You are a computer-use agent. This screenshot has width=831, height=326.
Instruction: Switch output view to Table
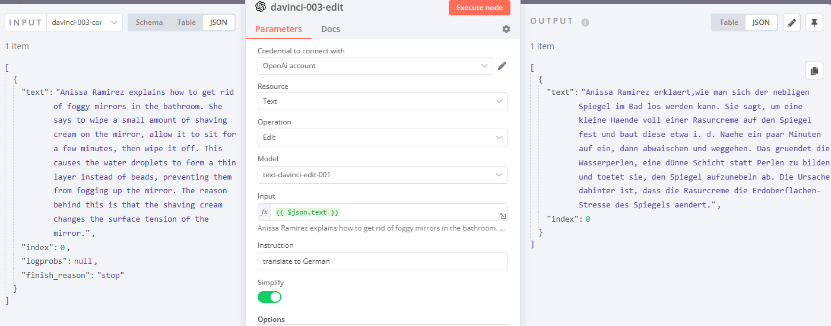click(x=729, y=23)
